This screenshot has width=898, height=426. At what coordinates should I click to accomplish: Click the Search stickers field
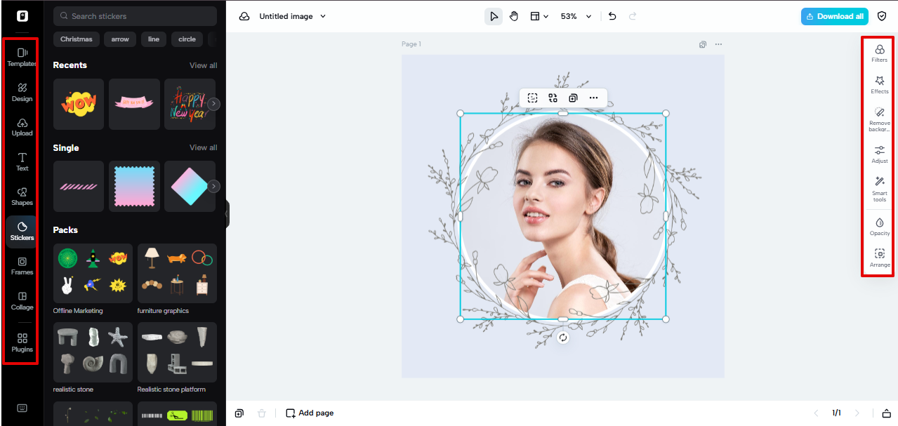[136, 16]
